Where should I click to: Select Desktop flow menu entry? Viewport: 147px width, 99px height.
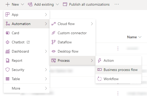72,51
